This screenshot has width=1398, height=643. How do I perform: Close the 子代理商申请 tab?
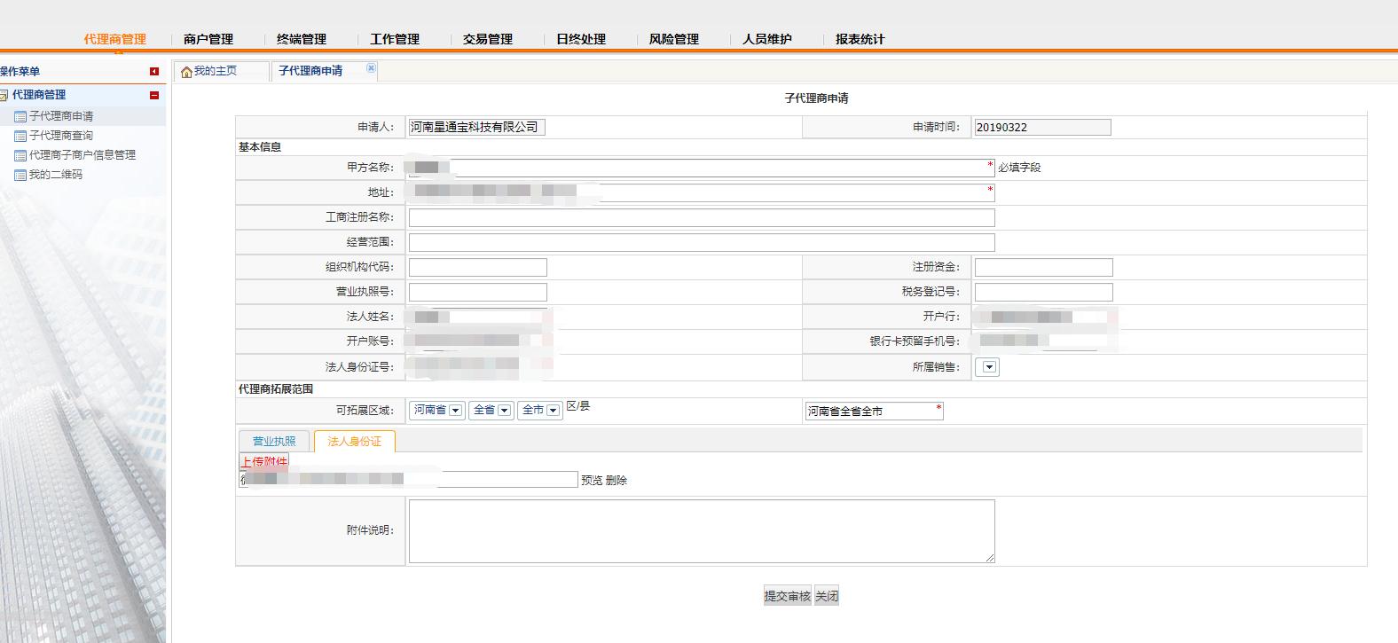pos(371,68)
